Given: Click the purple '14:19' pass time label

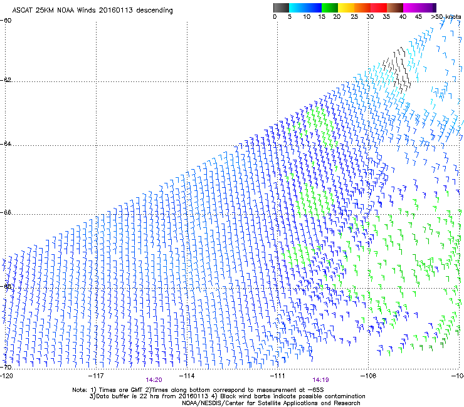Looking at the screenshot, I should (321, 380).
